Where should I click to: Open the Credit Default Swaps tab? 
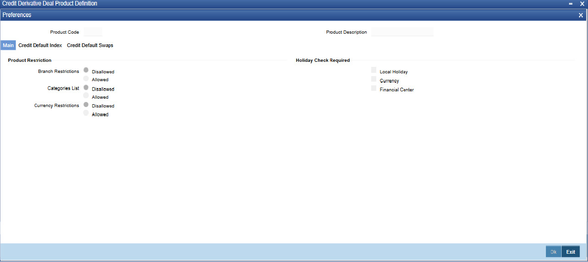pos(90,45)
